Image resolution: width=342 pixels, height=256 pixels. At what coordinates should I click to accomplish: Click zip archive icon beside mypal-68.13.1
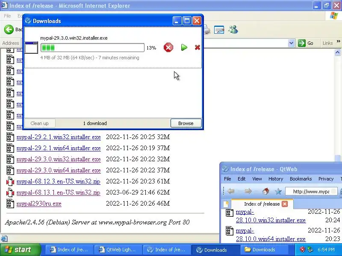click(10, 192)
